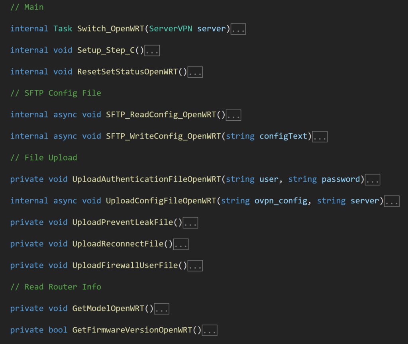Unfold the UploadConfigFileOpenWRT method body
Image resolution: width=408 pixels, height=344 pixels.
pyautogui.click(x=392, y=201)
